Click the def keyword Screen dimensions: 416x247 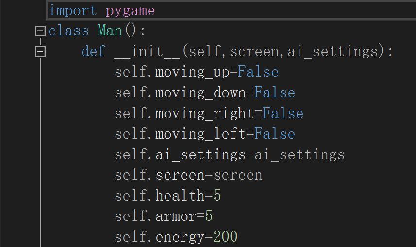pos(93,51)
